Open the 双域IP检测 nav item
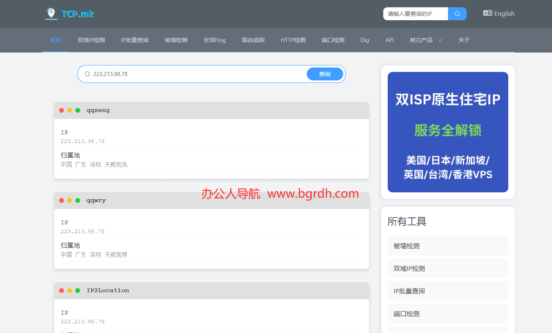The image size is (552, 333). point(91,40)
